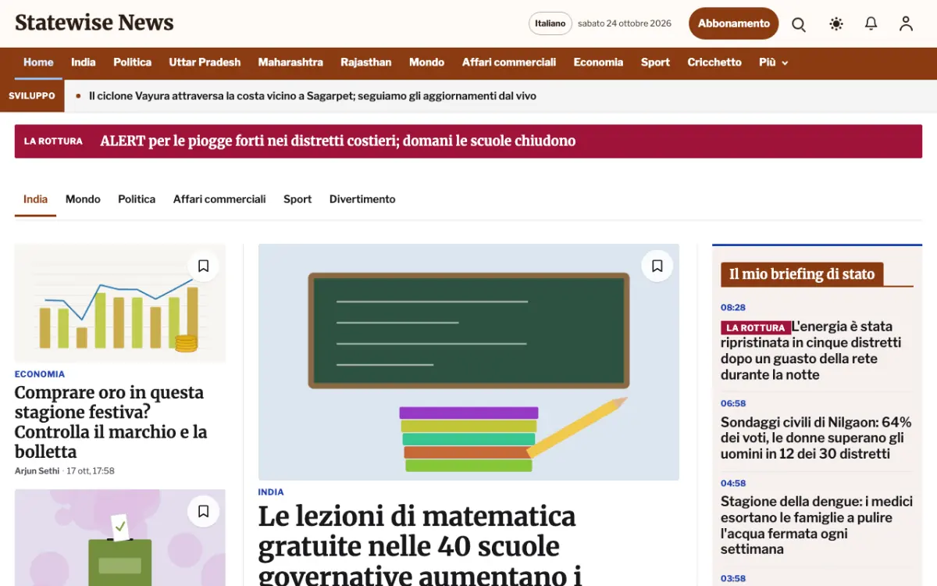Click the SVILUPPO ticker label
The height and width of the screenshot is (586, 937).
pos(32,96)
